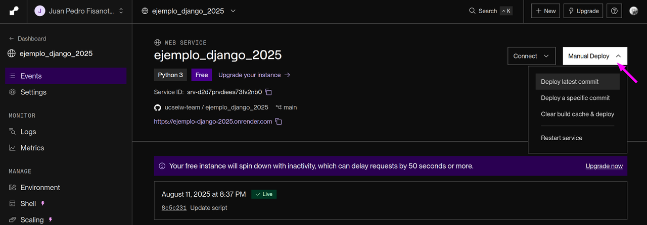Click the Free plan badge
Viewport: 647px width, 225px height.
(x=202, y=75)
